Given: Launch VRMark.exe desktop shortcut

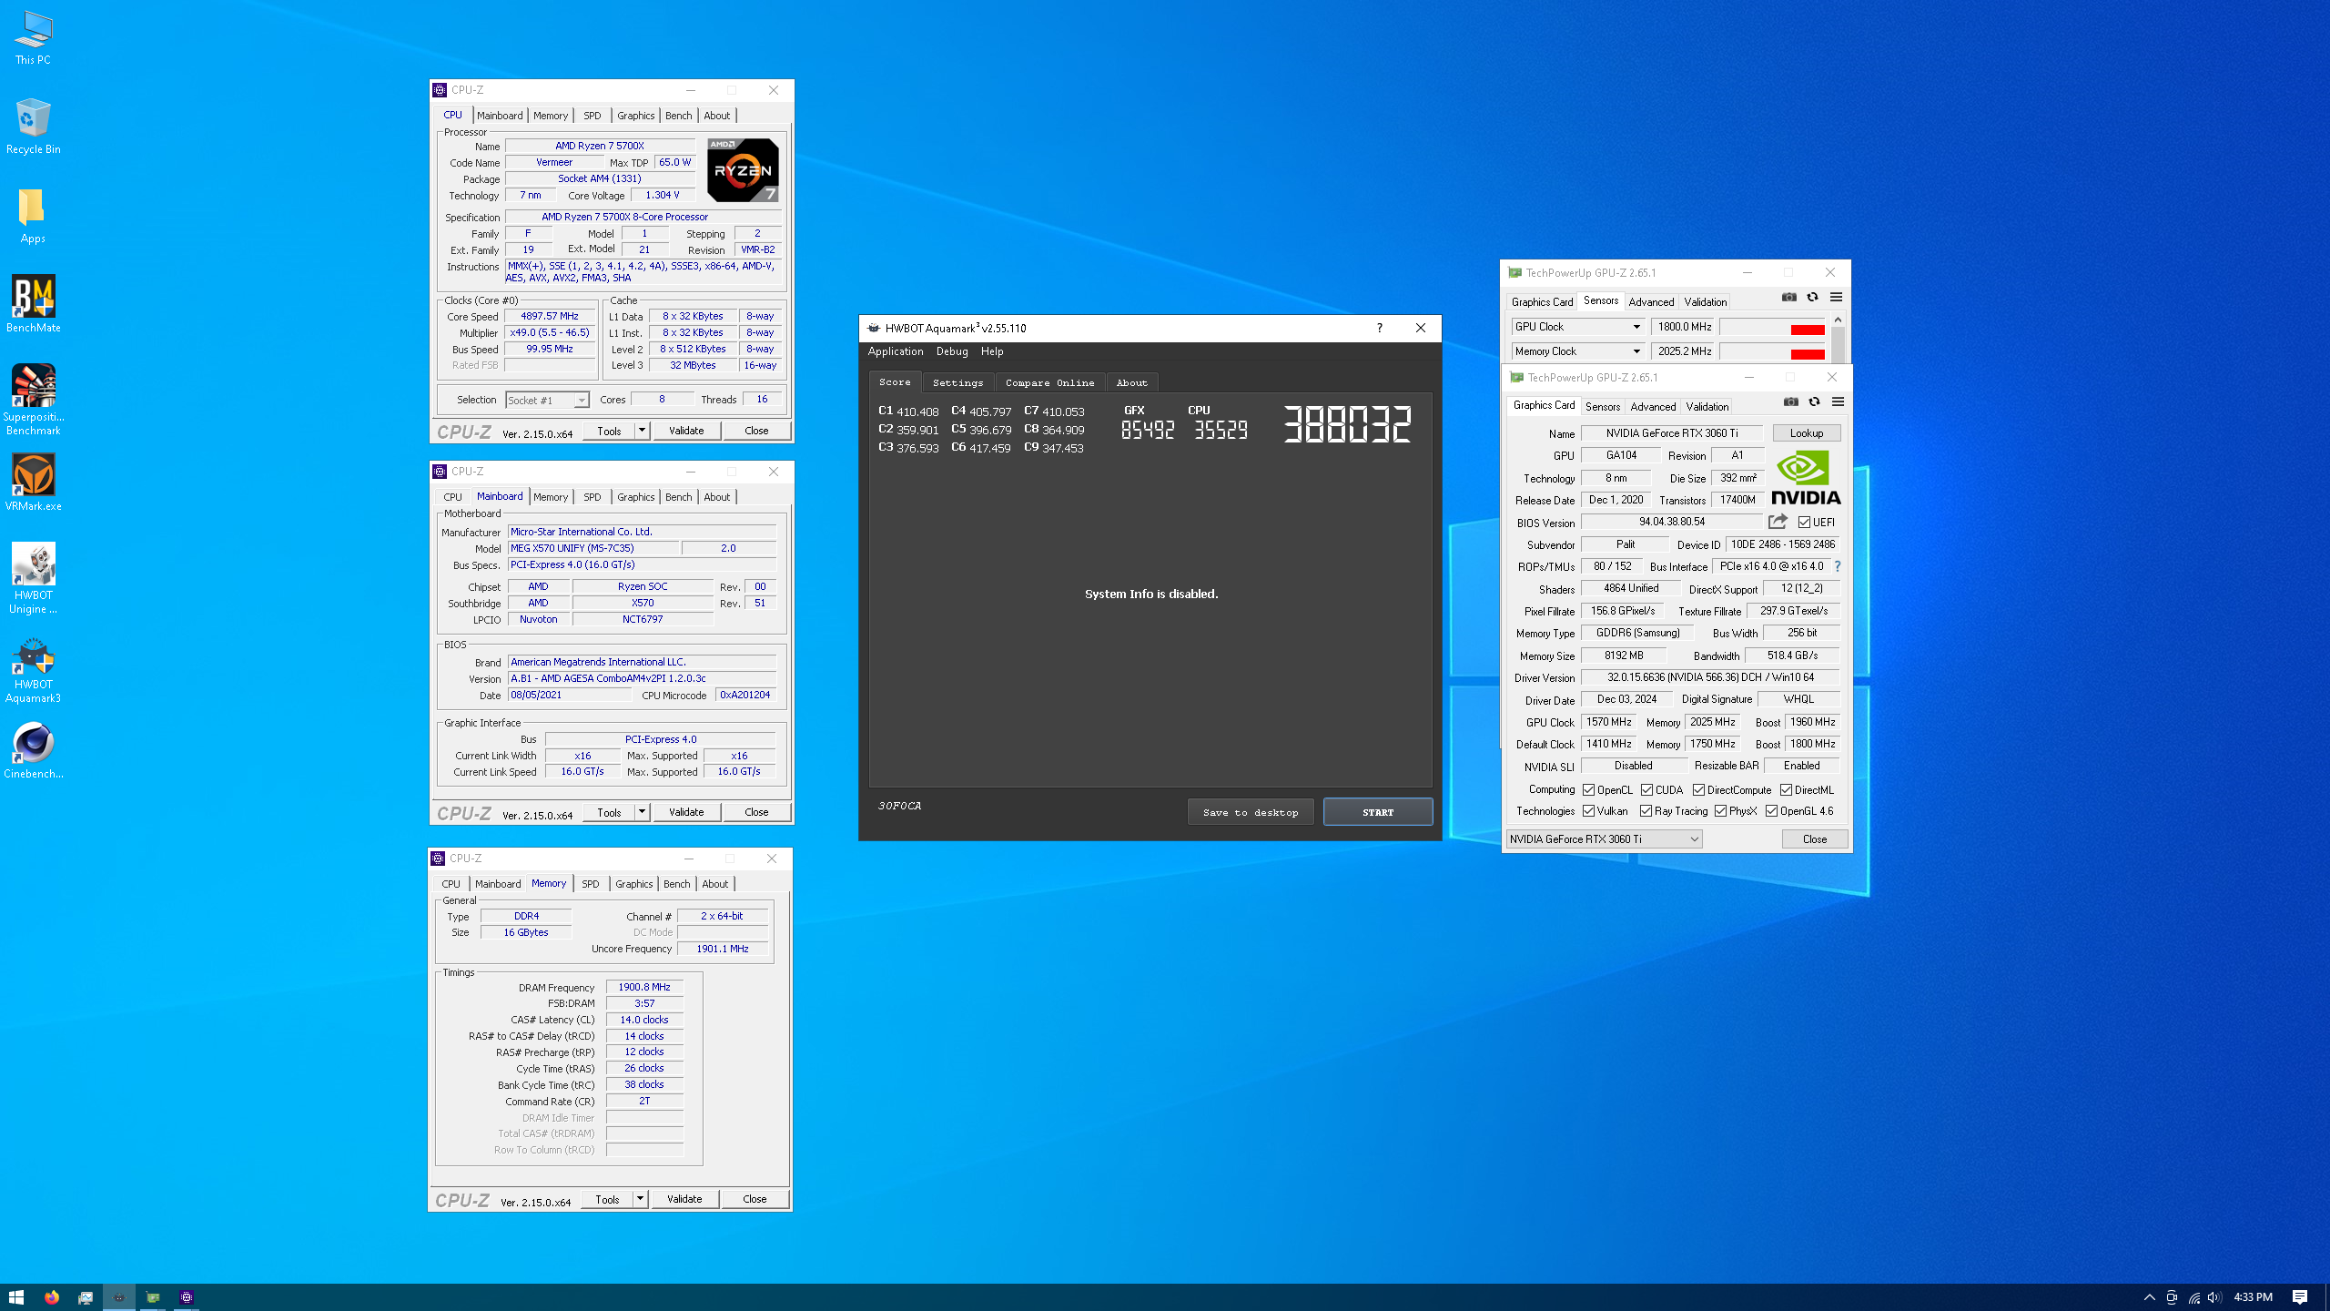Looking at the screenshot, I should click(x=33, y=483).
